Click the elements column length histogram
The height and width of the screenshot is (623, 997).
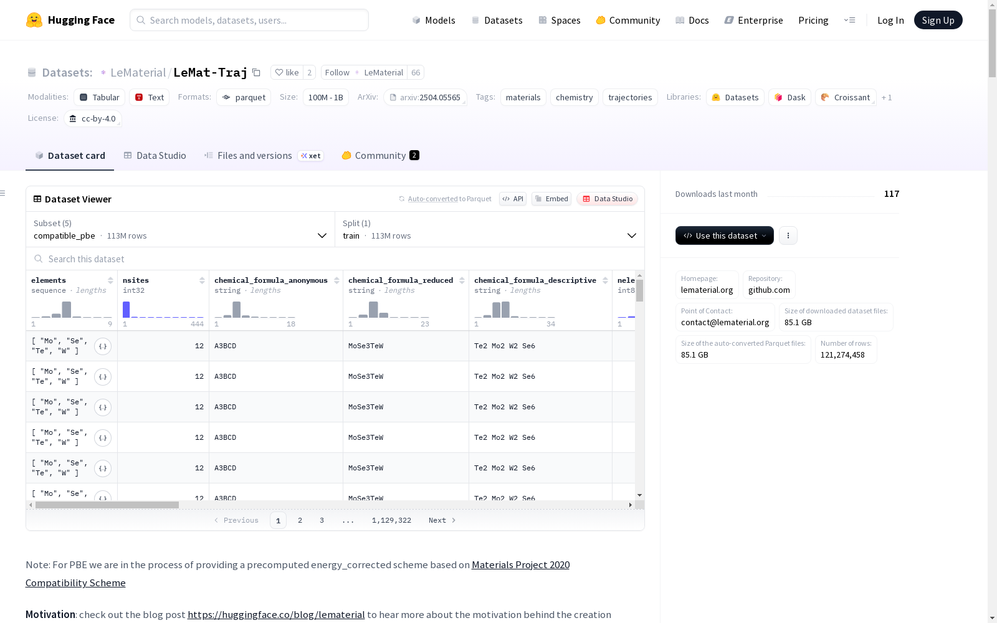pyautogui.click(x=72, y=310)
